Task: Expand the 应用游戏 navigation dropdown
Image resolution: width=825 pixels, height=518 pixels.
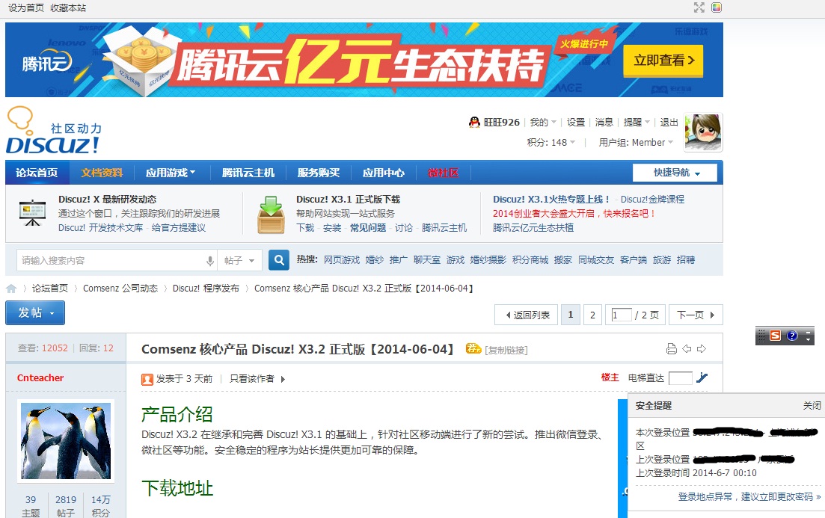Action: (171, 173)
